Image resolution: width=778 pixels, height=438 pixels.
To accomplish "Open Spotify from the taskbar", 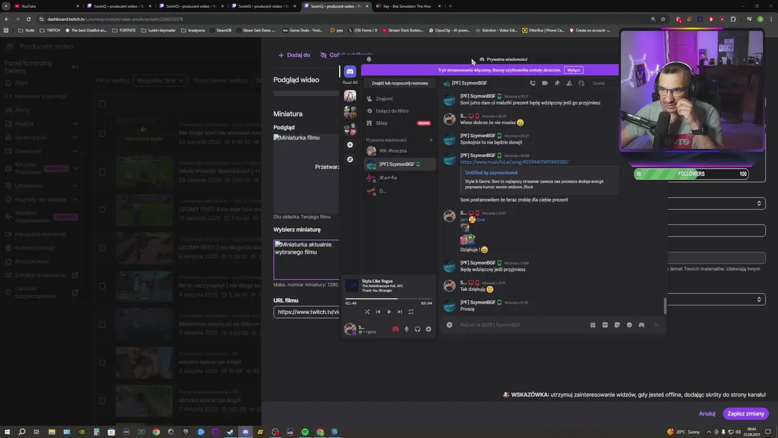I will (x=305, y=432).
